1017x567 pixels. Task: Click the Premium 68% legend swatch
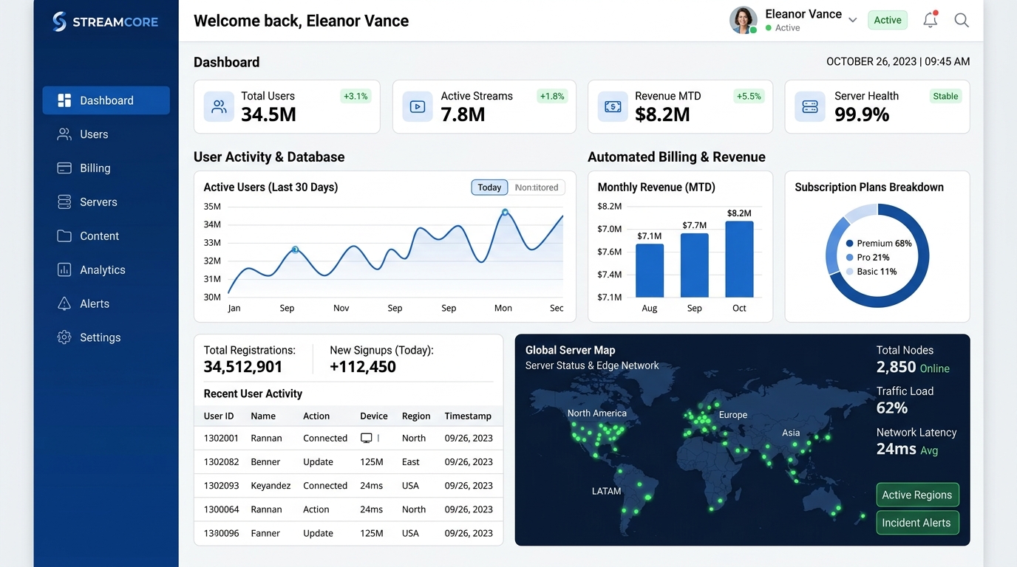point(850,244)
